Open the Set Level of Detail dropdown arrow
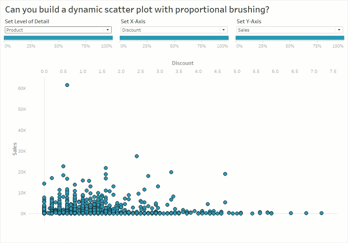Screen dimensions: 348x243 coord(108,30)
